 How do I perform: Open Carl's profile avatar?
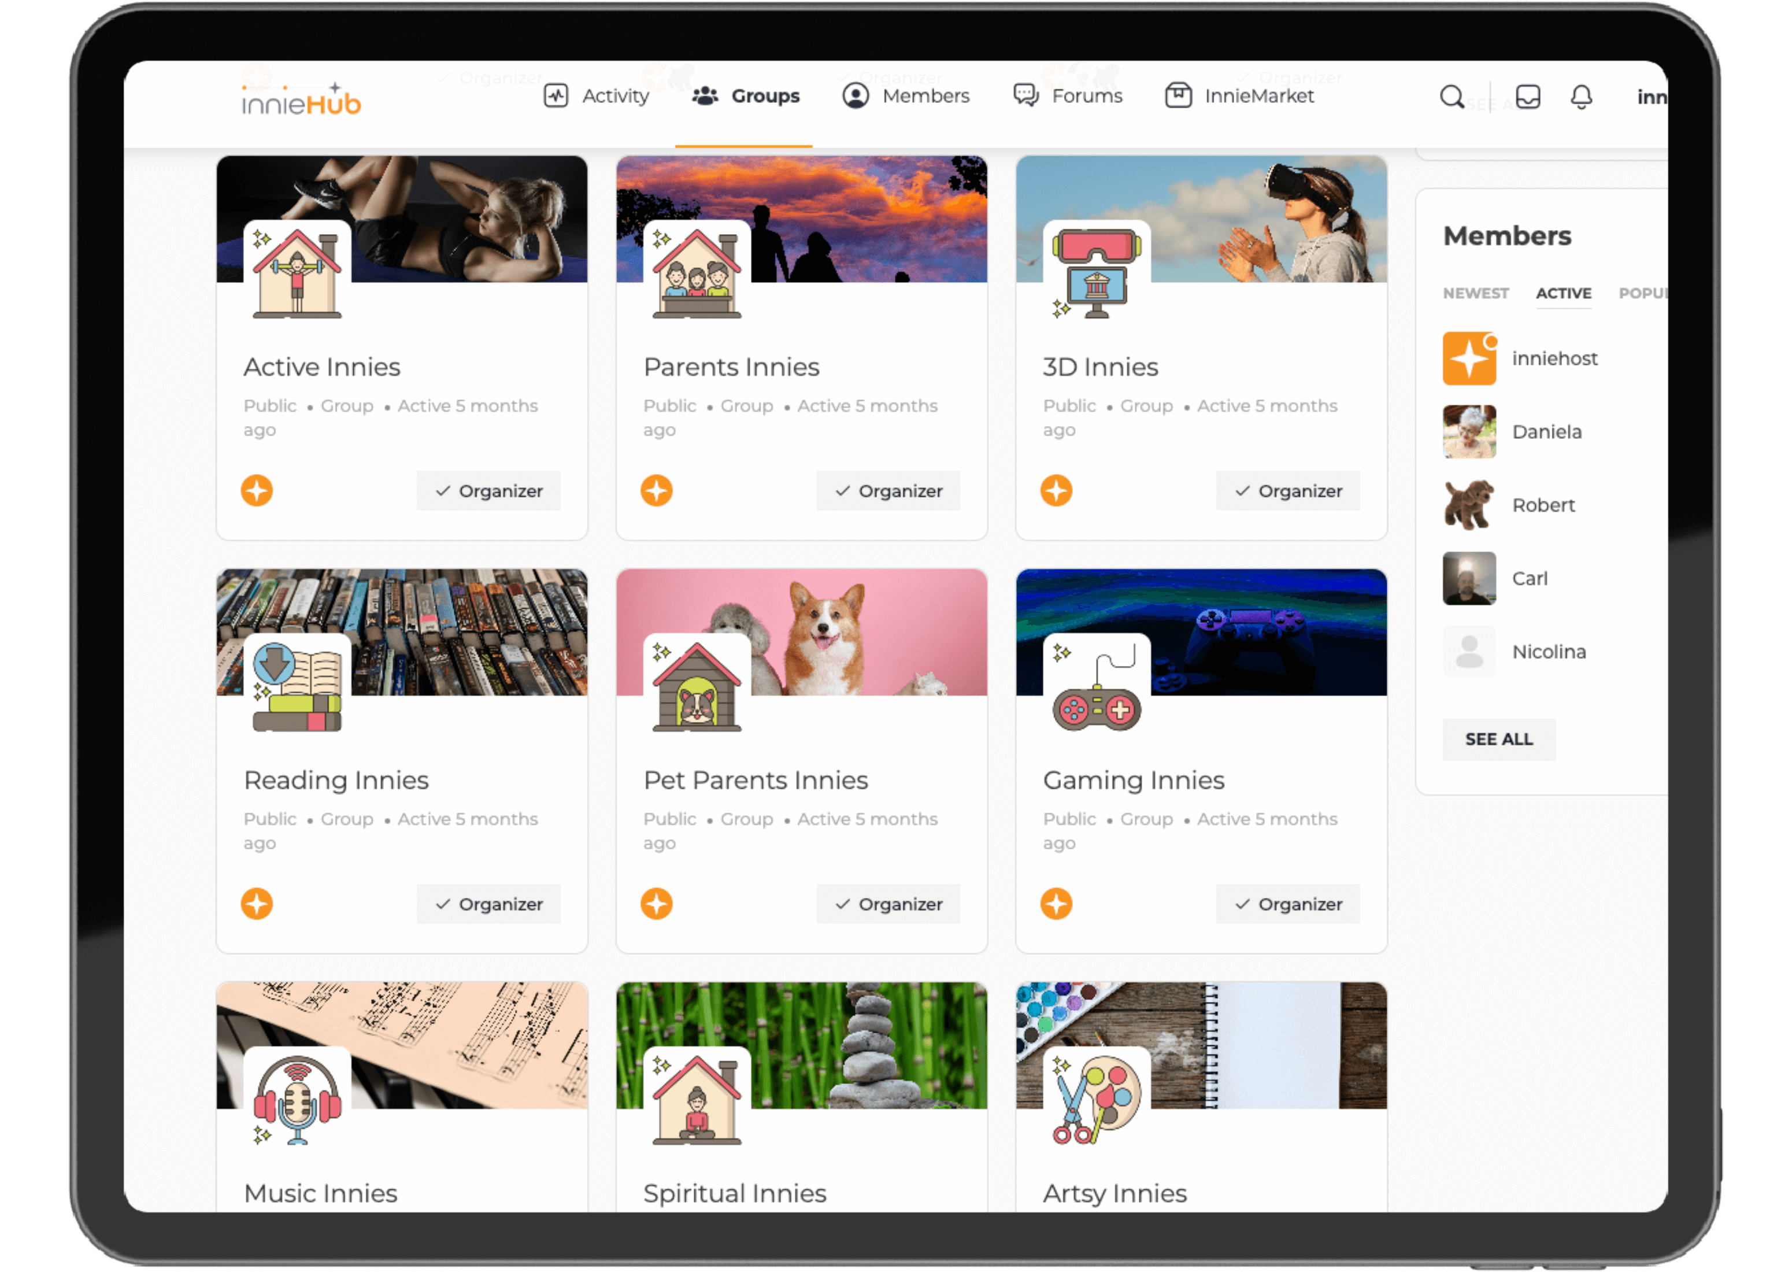(x=1469, y=578)
